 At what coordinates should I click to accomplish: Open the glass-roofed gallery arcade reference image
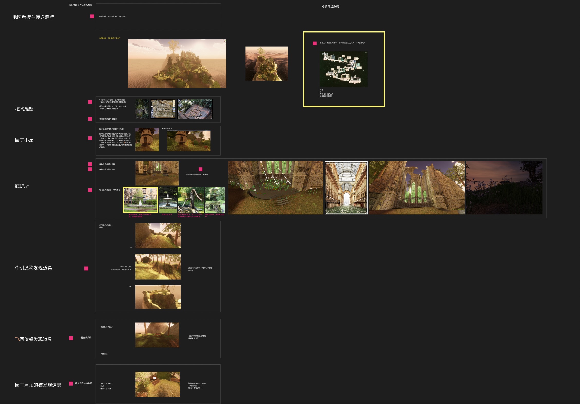[346, 188]
